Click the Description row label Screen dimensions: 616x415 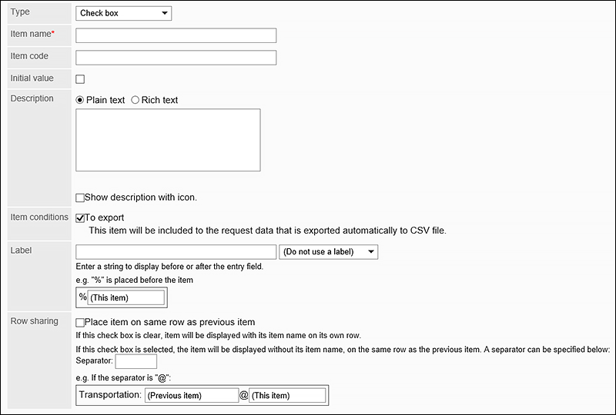coord(32,98)
